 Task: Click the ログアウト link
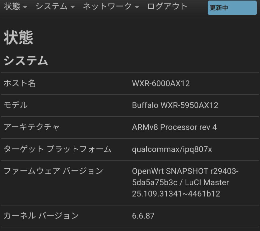tap(167, 7)
